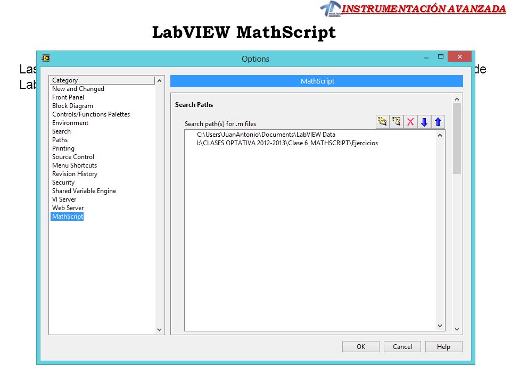
Task: Click the OK button
Action: tap(361, 346)
